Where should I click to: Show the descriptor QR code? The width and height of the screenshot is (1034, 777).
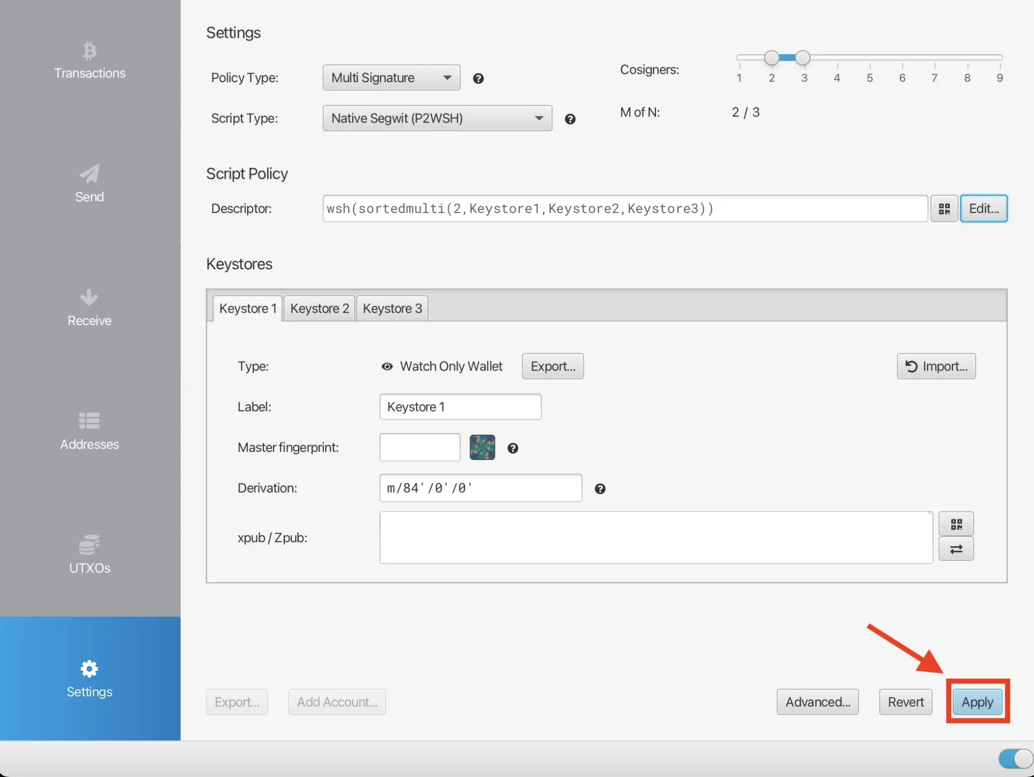point(944,208)
